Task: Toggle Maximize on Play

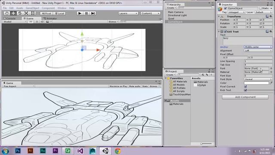Action: pos(118,86)
